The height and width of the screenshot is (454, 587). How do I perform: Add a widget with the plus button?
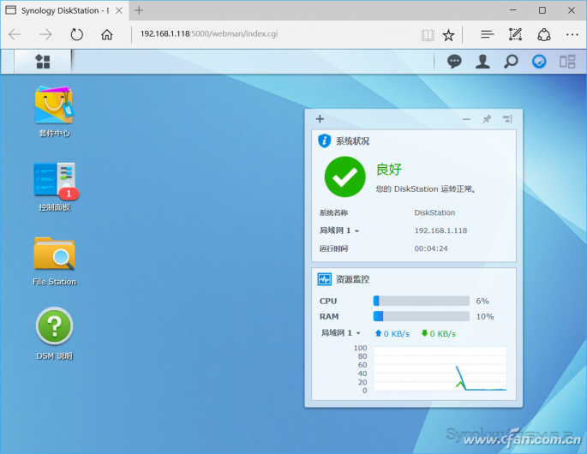coord(320,119)
